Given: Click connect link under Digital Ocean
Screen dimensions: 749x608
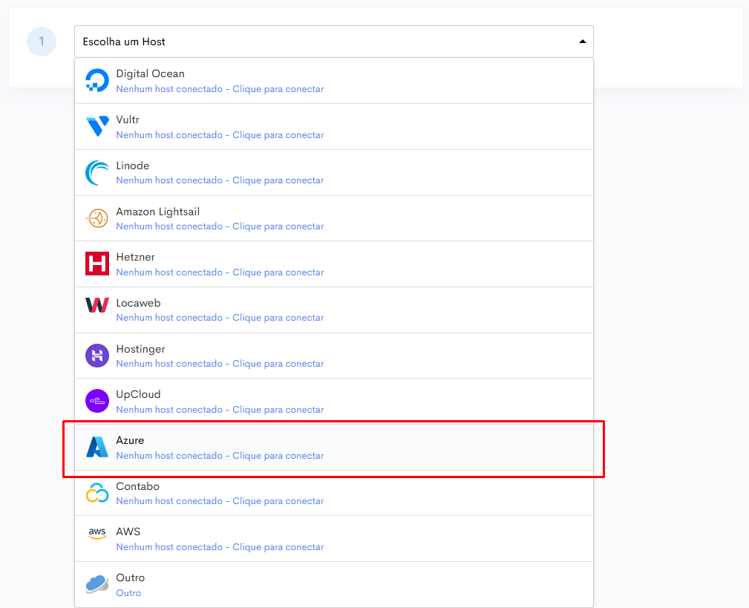Looking at the screenshot, I should tap(220, 89).
